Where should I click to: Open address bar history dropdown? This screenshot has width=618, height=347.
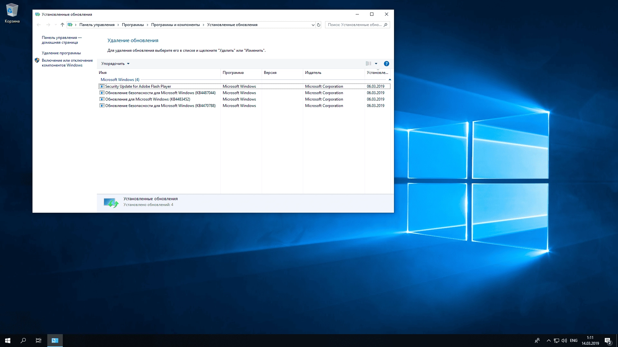click(313, 25)
